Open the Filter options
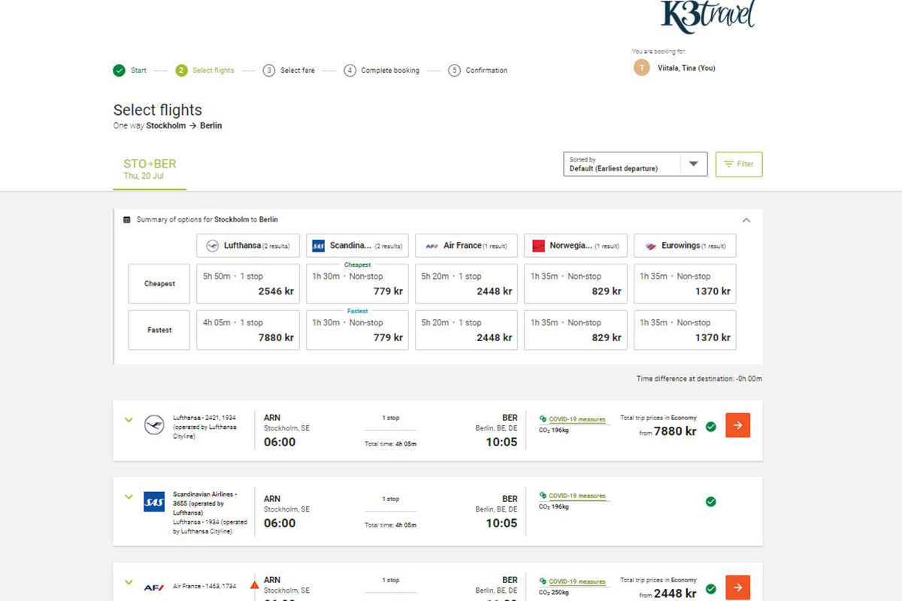 (x=739, y=164)
